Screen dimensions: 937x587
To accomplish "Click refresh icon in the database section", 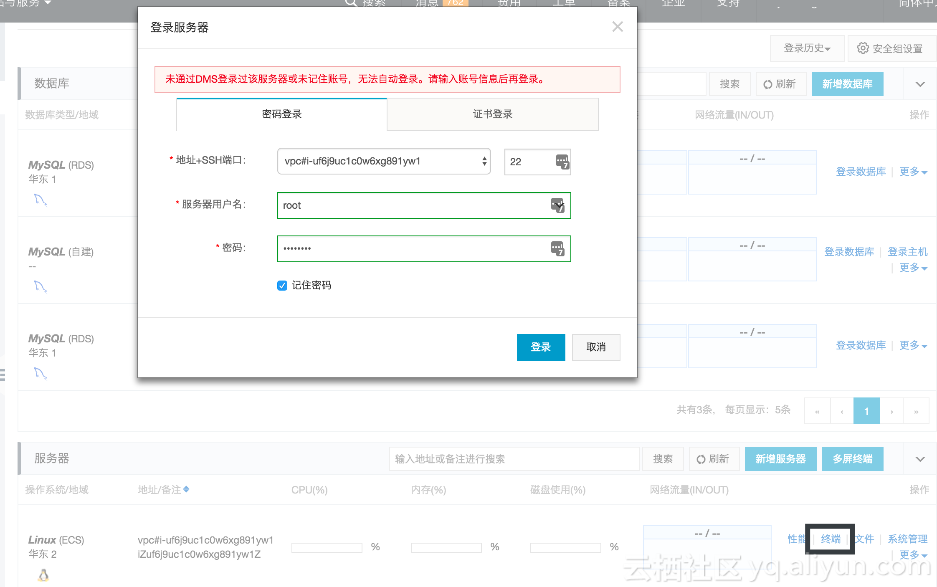I will [x=767, y=84].
